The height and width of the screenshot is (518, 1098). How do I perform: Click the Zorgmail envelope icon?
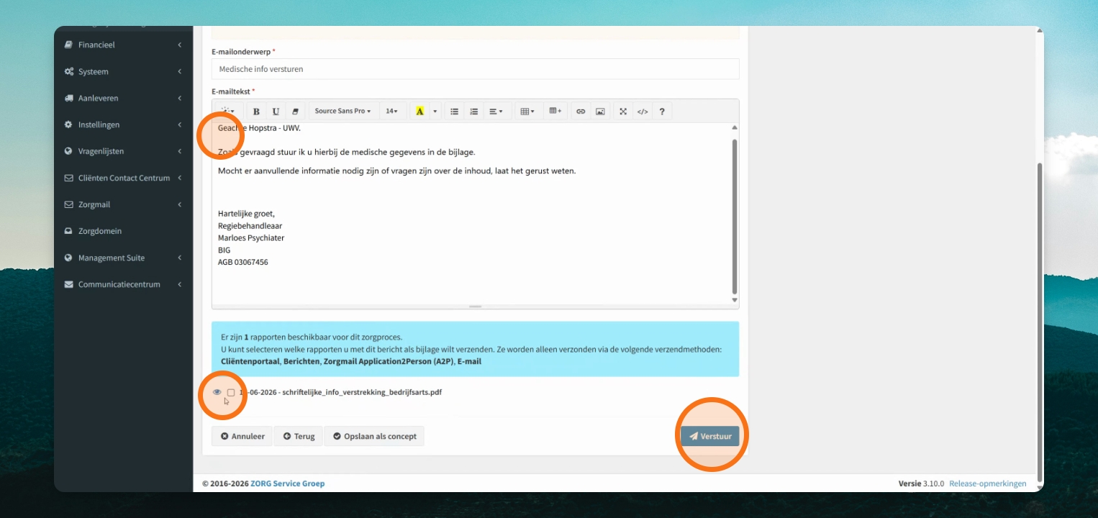(68, 204)
